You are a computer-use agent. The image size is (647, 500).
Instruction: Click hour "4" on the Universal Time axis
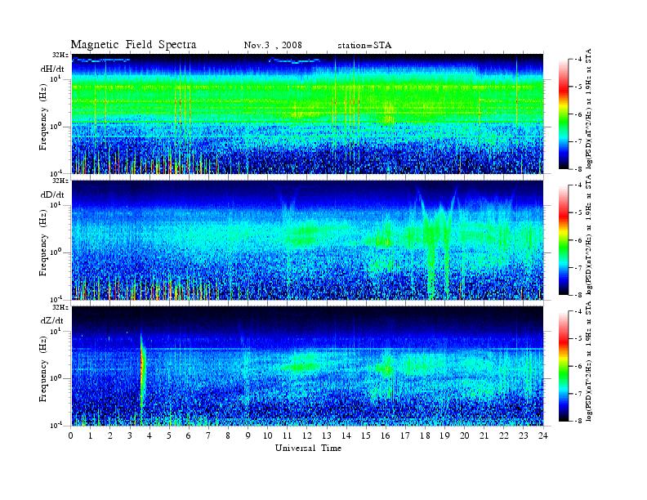coord(149,435)
